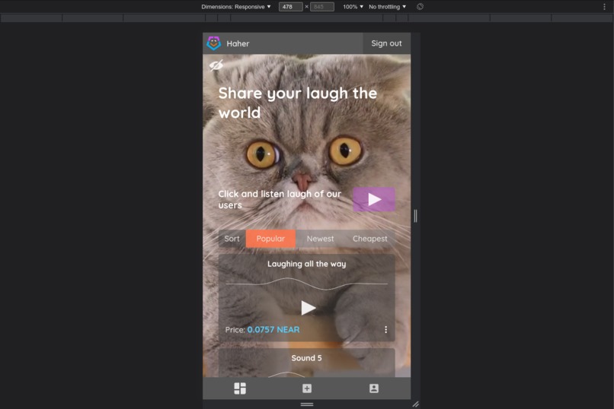Click the Laughing all the way title
Viewport: 614px width, 409px height.
pyautogui.click(x=306, y=264)
